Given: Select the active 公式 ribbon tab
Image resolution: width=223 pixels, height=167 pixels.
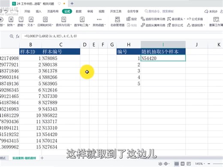Looking at the screenshot, I should [x=67, y=12].
